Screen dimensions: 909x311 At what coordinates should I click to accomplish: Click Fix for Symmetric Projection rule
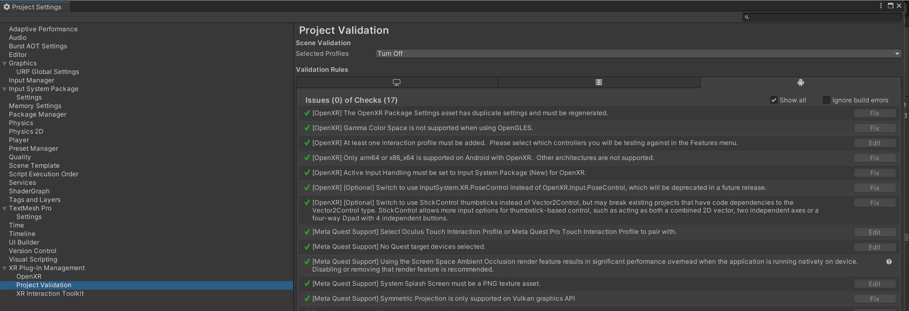[875, 299]
